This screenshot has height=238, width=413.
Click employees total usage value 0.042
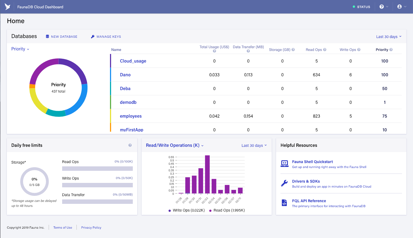[x=214, y=116]
